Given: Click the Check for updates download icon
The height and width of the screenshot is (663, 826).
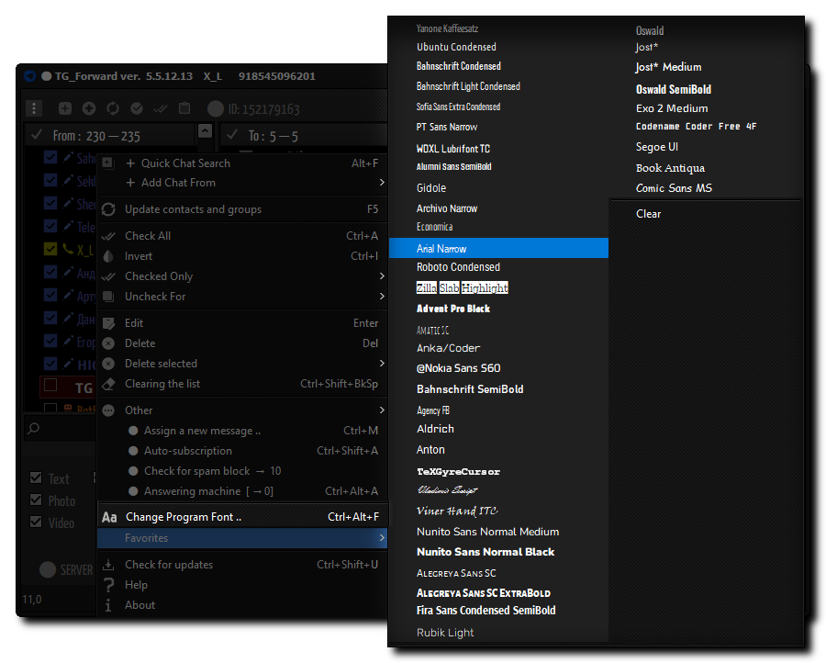Looking at the screenshot, I should (108, 565).
